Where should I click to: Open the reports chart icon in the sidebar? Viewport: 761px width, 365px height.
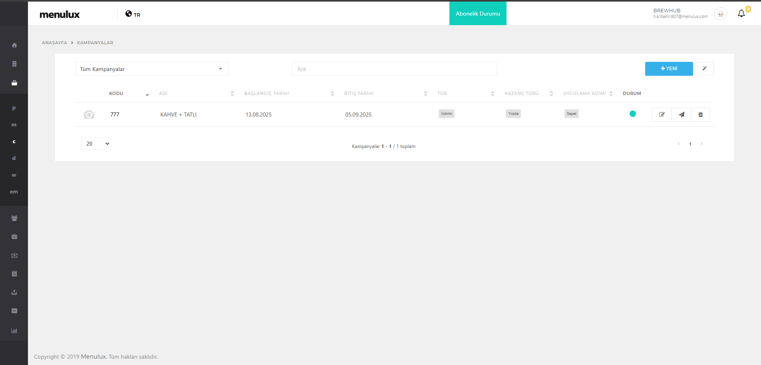click(x=14, y=330)
